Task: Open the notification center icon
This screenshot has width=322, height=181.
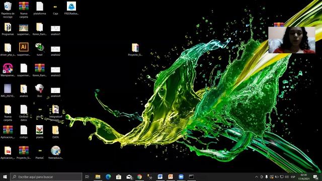Action: [315, 176]
